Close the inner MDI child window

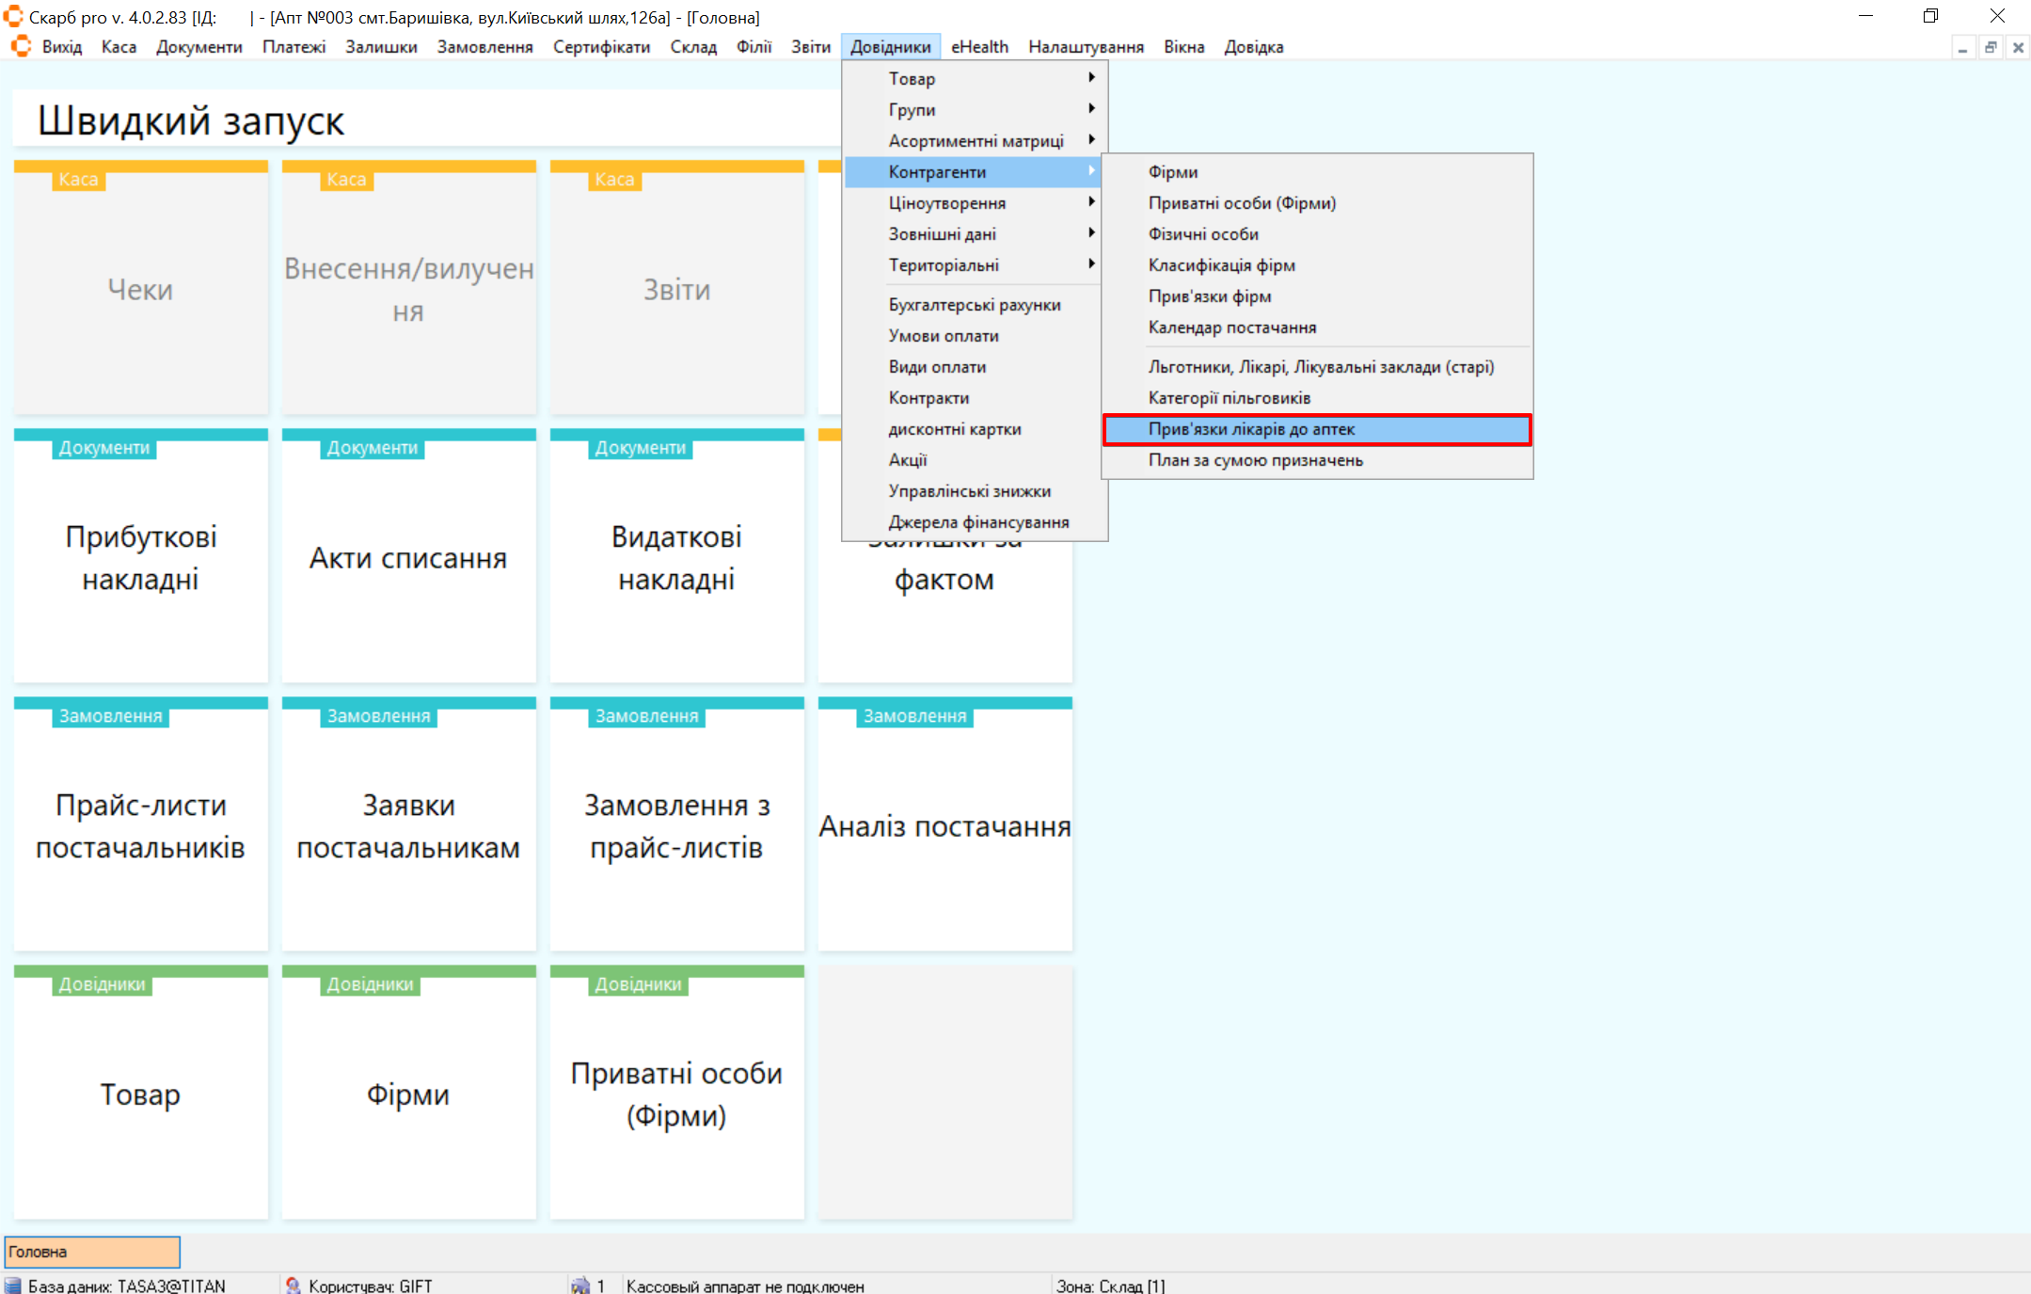(2018, 47)
